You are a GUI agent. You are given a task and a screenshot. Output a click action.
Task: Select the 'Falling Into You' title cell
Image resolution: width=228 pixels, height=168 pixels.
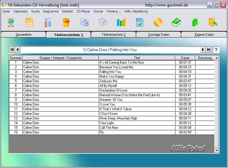pyautogui.click(x=137, y=72)
